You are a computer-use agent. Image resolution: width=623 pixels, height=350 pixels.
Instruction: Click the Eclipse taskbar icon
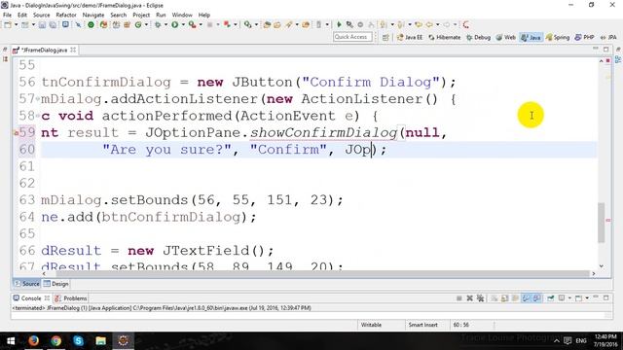124,340
